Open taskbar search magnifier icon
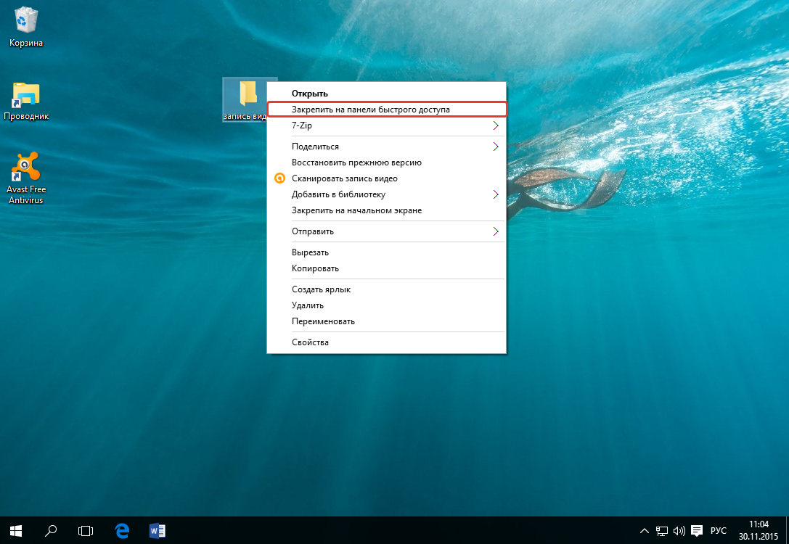This screenshot has width=789, height=544. [x=51, y=530]
